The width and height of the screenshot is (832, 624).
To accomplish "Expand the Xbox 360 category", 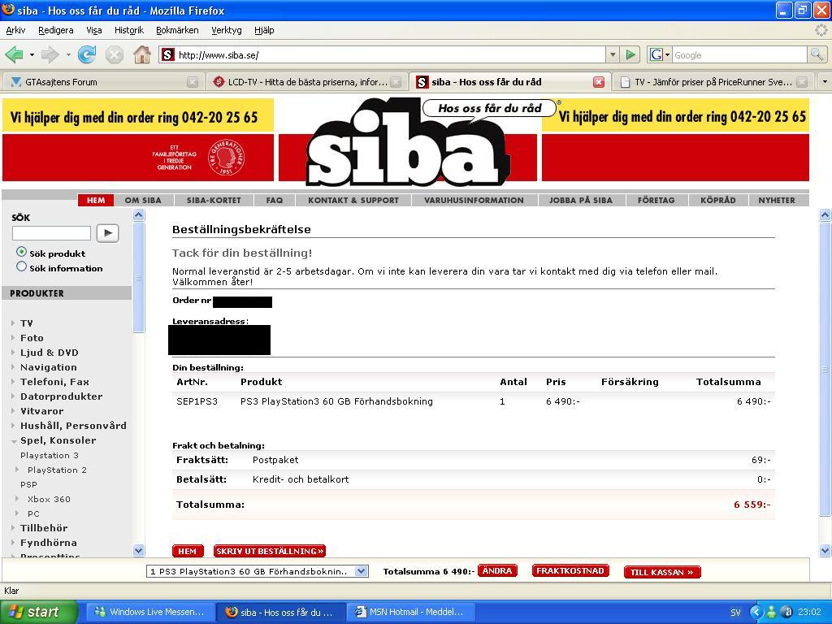I will pyautogui.click(x=18, y=499).
